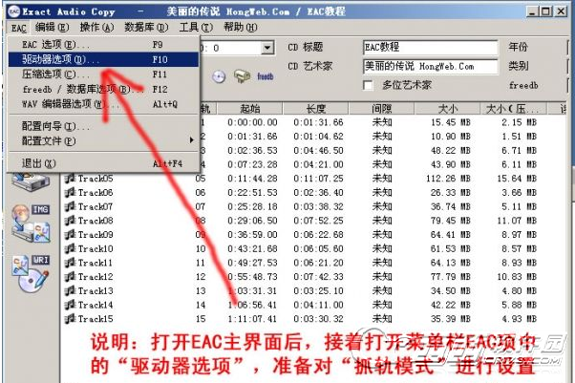This screenshot has width=575, height=383.
Task: Open the EAC menu in menu bar
Action: 18,28
